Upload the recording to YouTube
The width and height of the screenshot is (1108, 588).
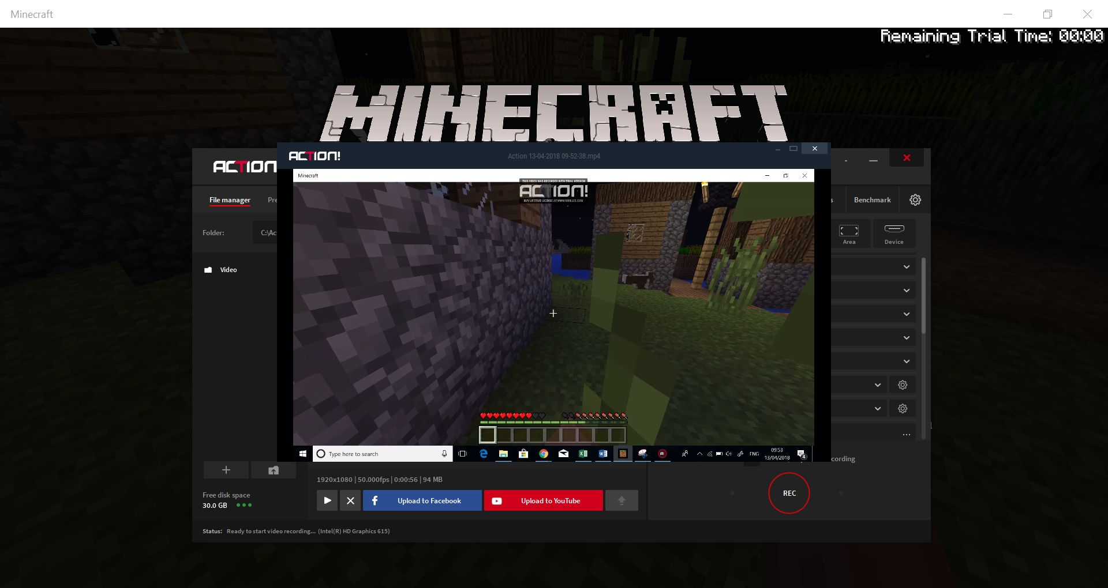tap(544, 500)
